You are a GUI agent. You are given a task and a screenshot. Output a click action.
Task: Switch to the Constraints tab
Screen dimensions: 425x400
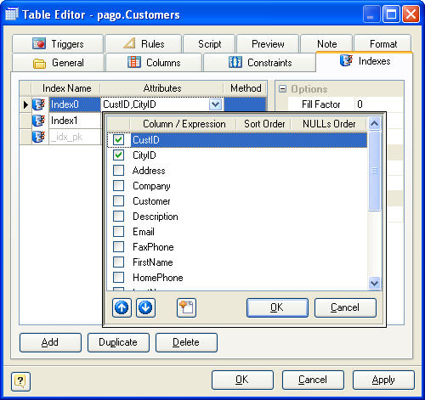(x=260, y=63)
